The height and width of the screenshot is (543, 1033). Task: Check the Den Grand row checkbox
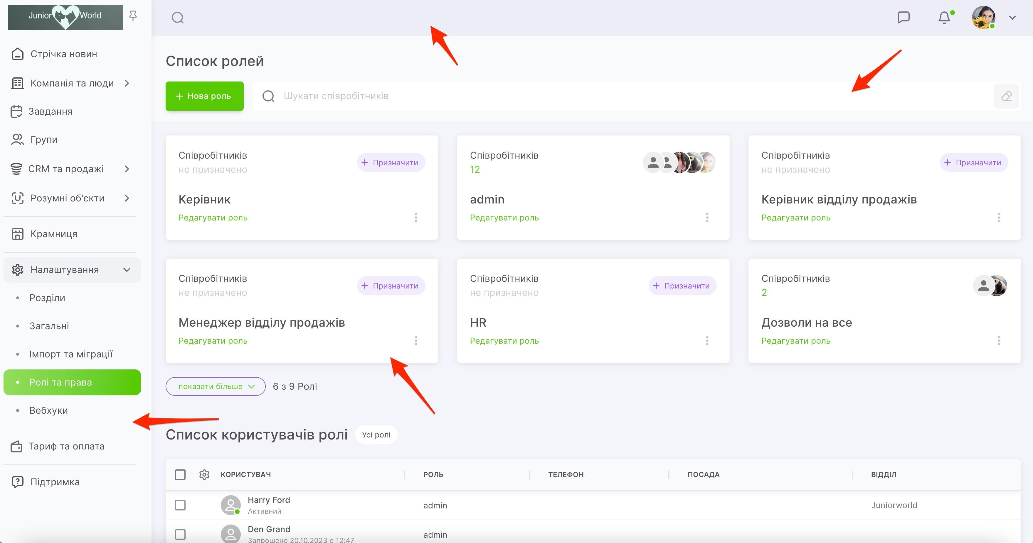coord(181,534)
